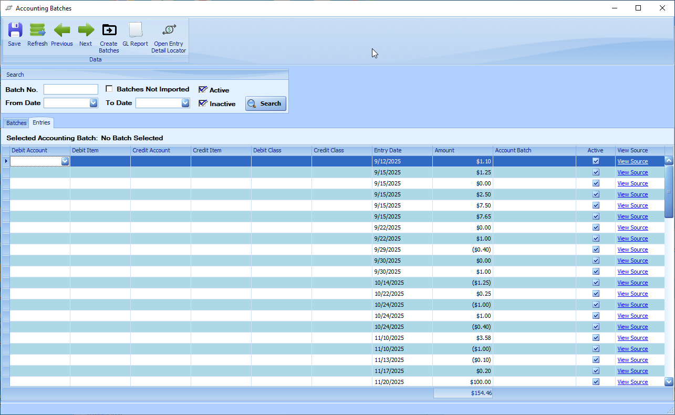The height and width of the screenshot is (415, 675).
Task: Go to Previous record arrow
Action: coord(62,30)
